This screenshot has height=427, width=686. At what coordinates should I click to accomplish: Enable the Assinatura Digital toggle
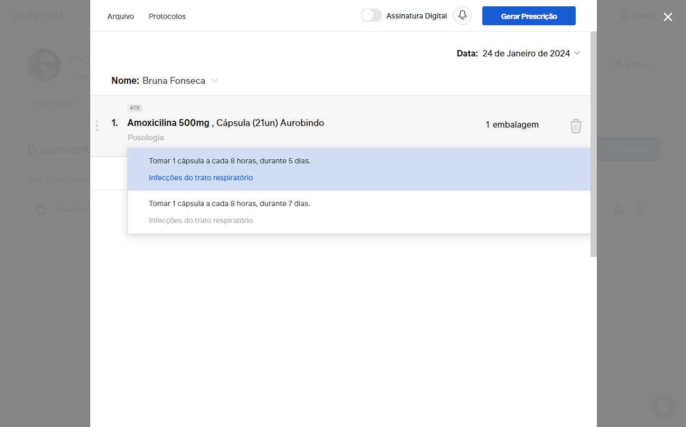[x=371, y=16]
